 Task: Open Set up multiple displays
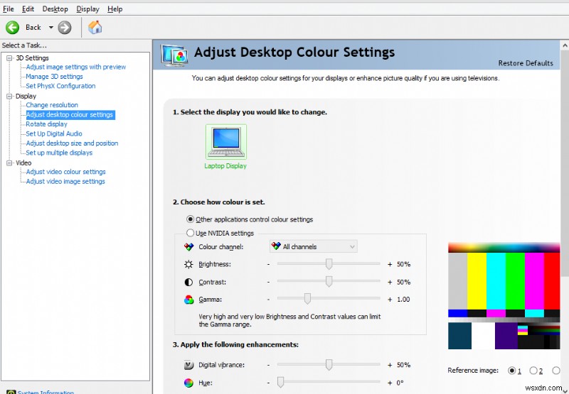pyautogui.click(x=59, y=153)
